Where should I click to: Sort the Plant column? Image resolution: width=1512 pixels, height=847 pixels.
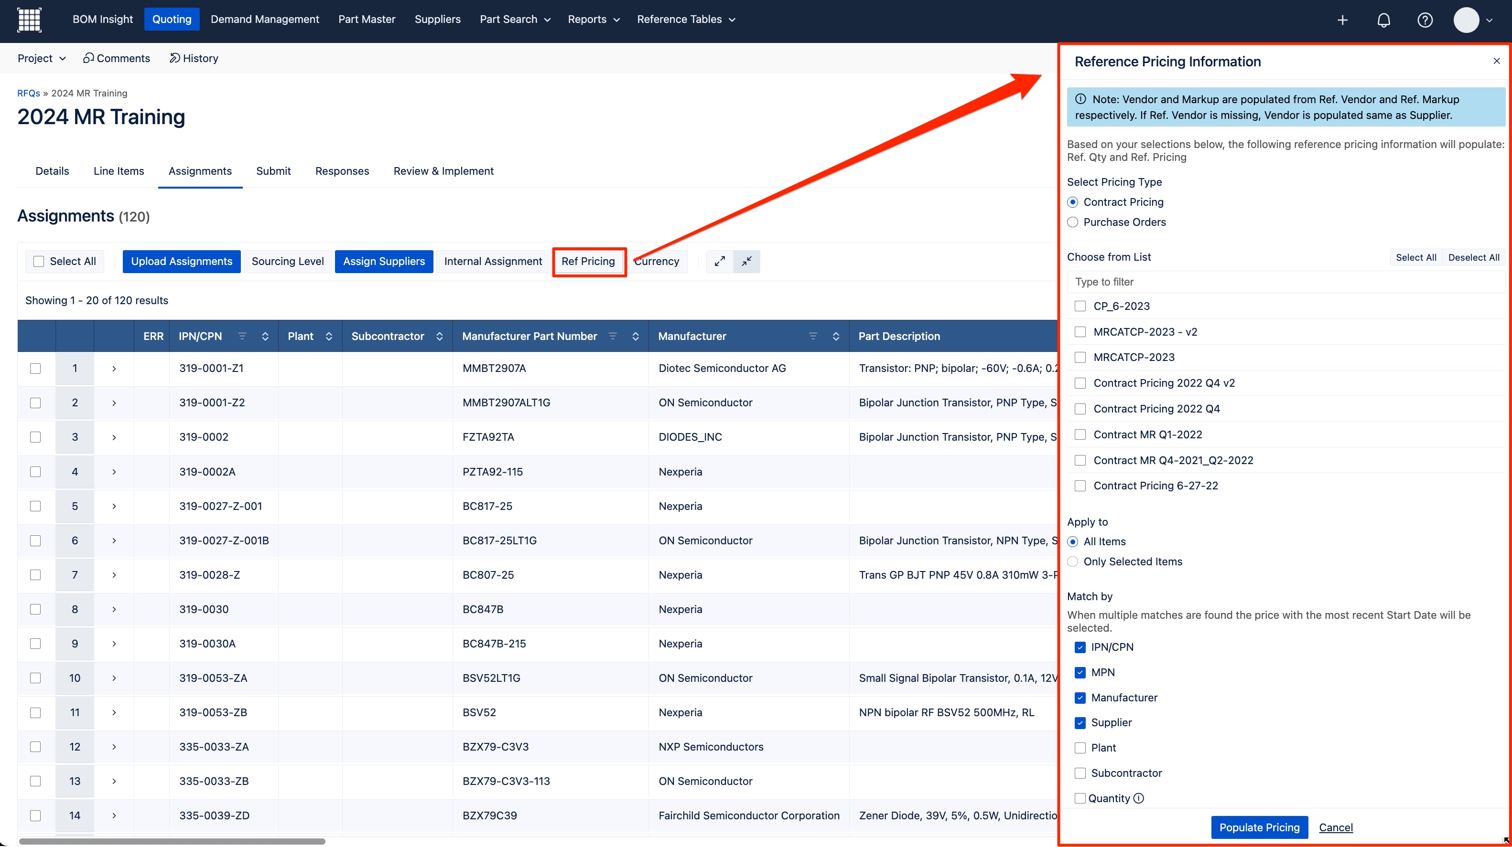(x=329, y=336)
